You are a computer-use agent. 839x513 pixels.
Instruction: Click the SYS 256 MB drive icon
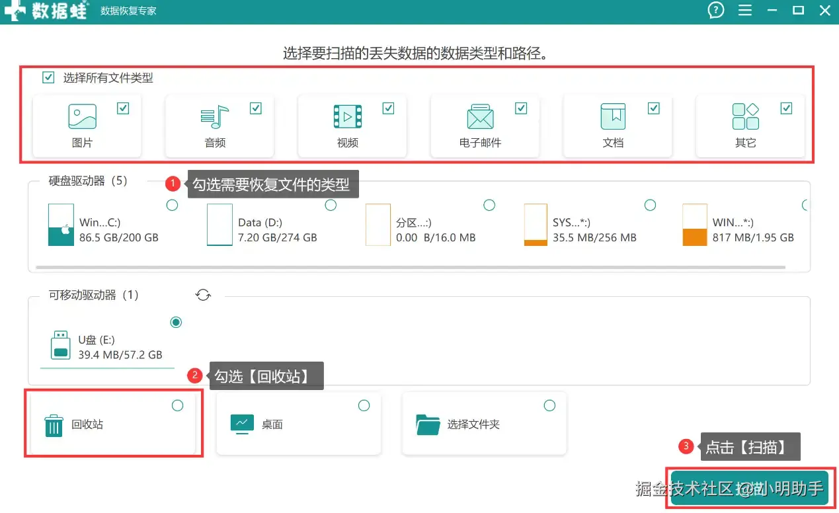(x=536, y=225)
